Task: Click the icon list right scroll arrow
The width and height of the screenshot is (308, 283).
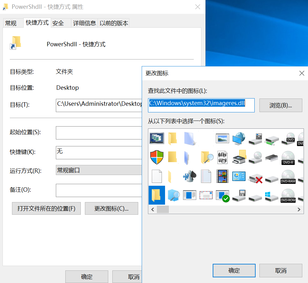Action: [299, 210]
